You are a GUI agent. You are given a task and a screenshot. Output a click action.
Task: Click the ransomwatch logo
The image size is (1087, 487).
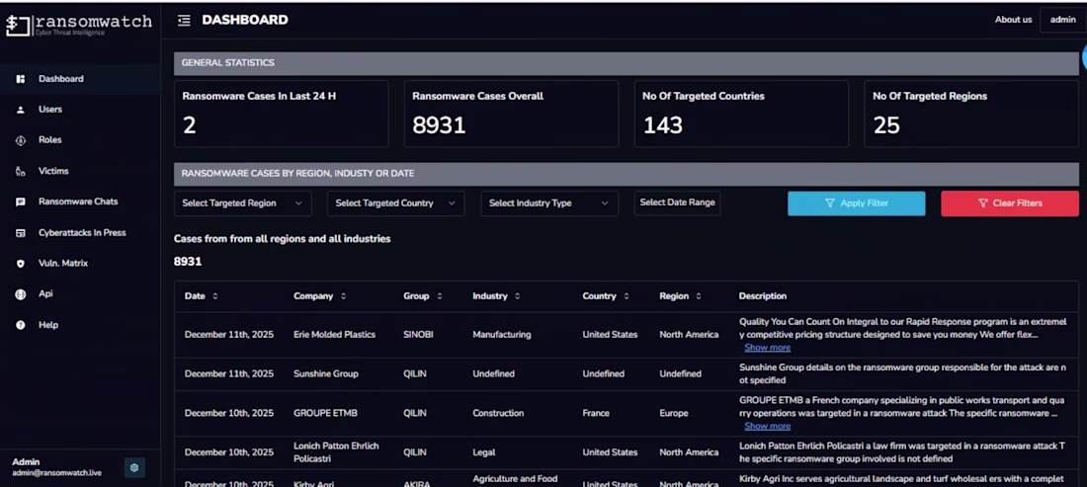coord(79,25)
